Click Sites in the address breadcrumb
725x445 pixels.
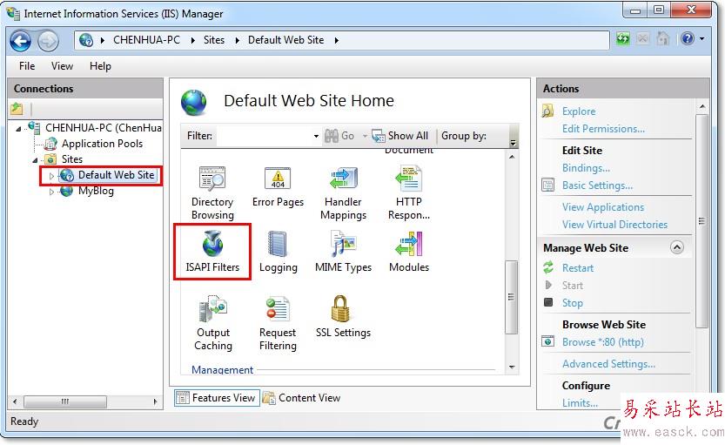point(213,40)
